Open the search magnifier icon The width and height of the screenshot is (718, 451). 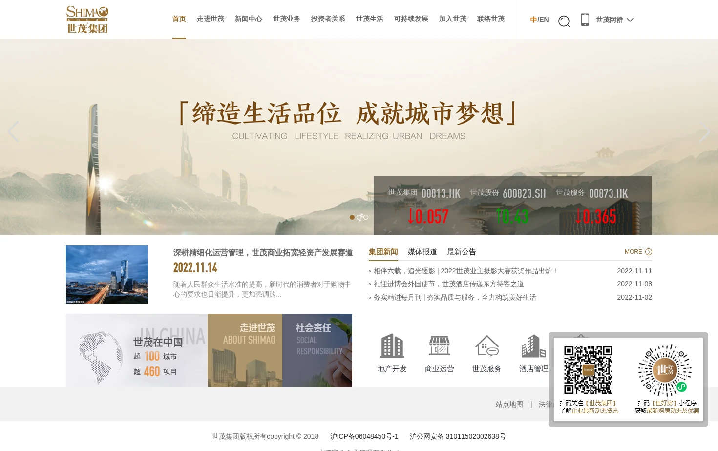(x=564, y=21)
